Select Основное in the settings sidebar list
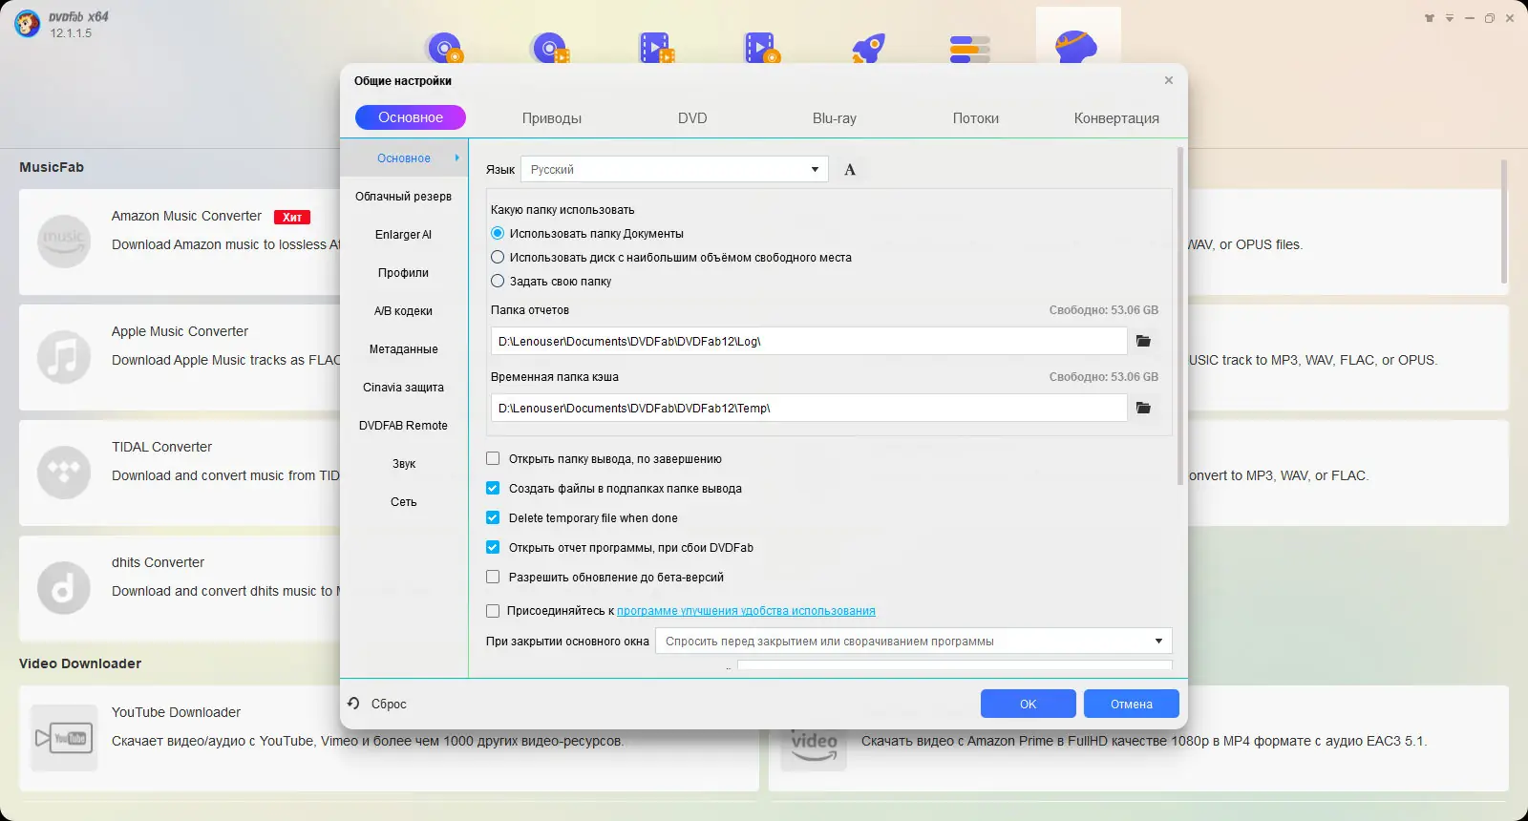 tap(404, 158)
